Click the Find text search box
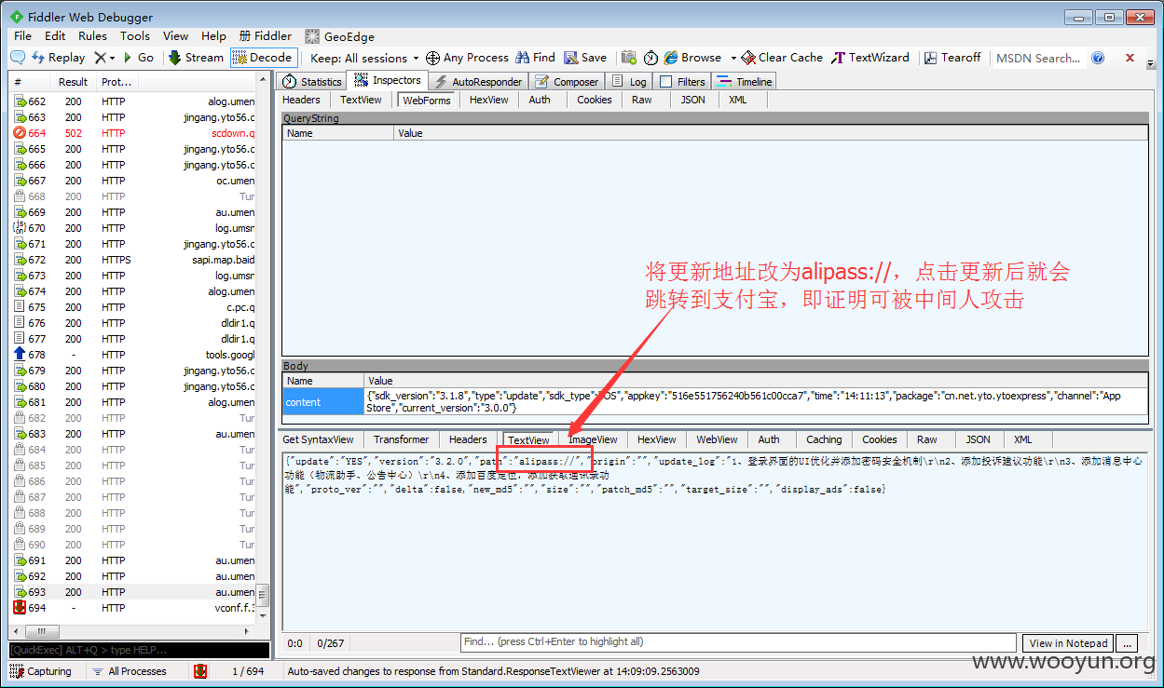 (x=738, y=642)
